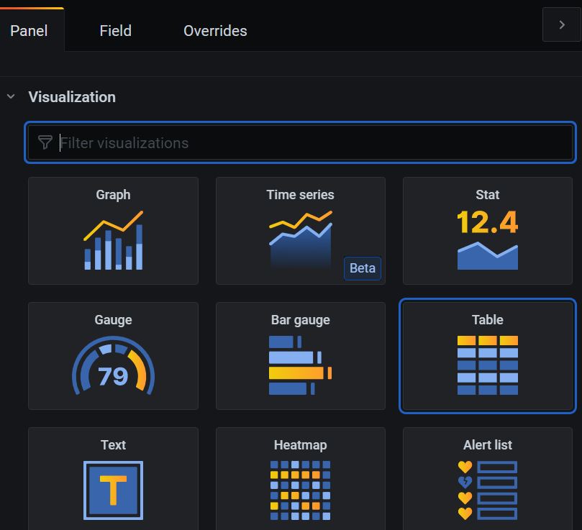Click the "Bar gauge" card title text
This screenshot has width=582, height=530.
tap(300, 320)
